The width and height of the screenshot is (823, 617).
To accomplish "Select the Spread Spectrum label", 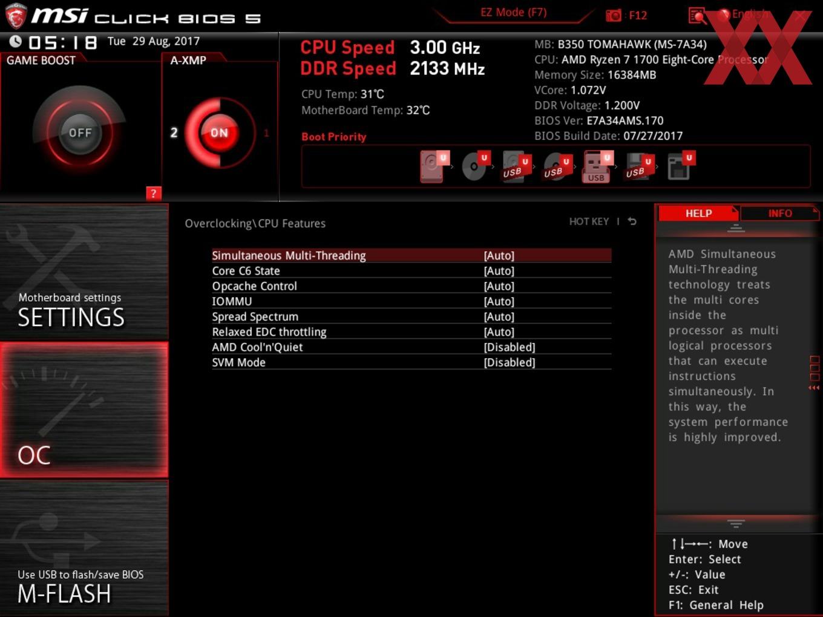I will 255,316.
